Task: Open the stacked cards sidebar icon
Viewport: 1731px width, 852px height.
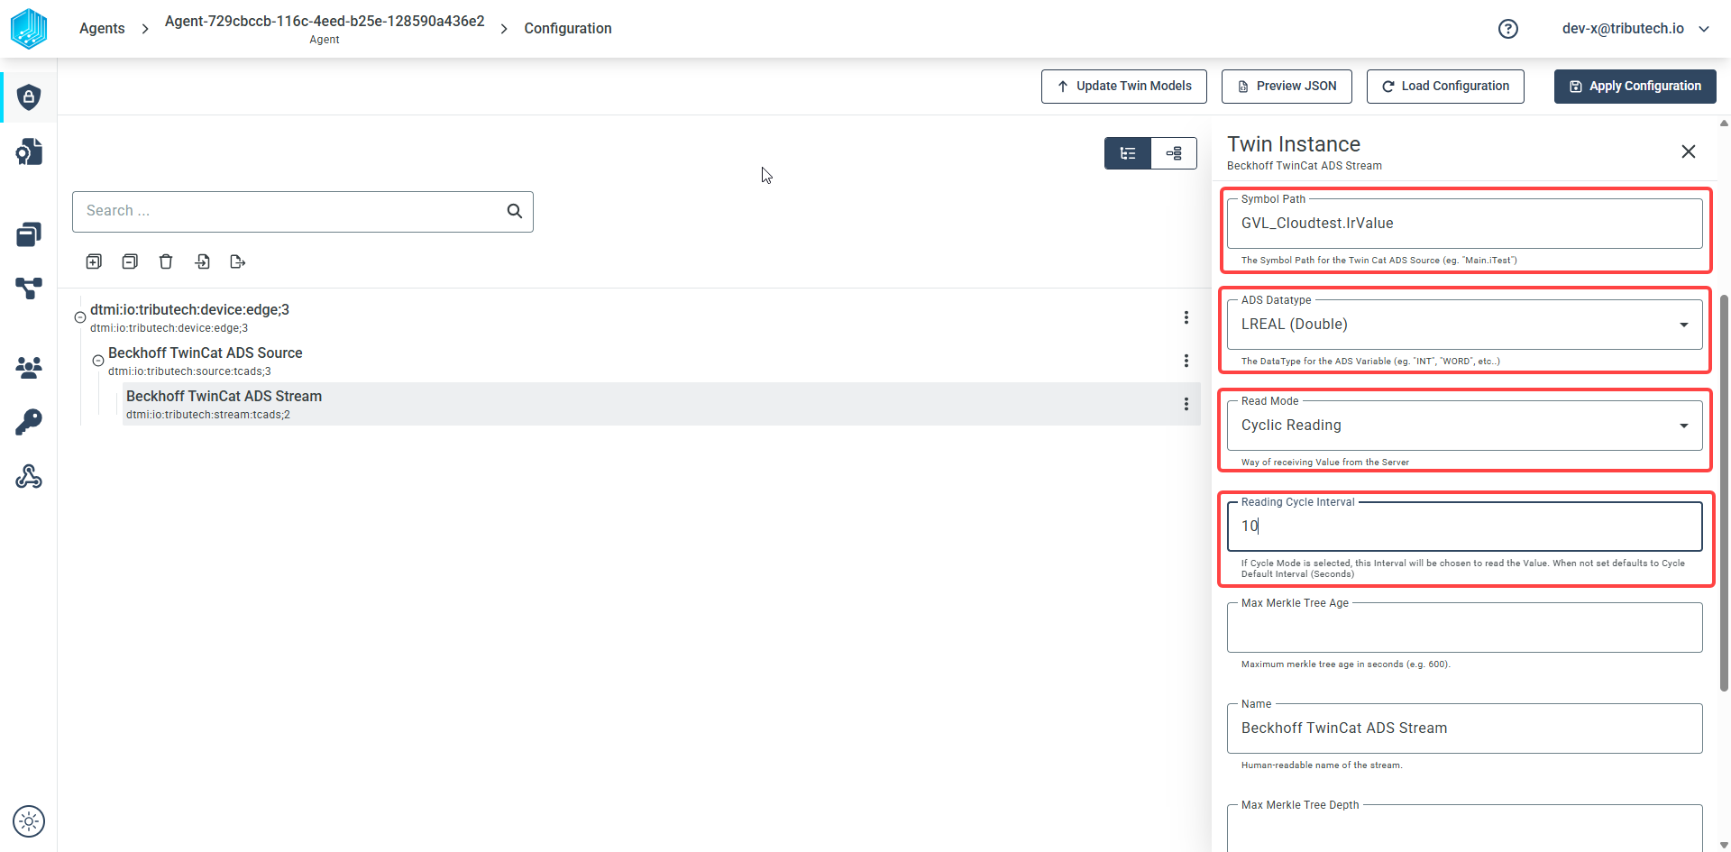Action: click(29, 234)
